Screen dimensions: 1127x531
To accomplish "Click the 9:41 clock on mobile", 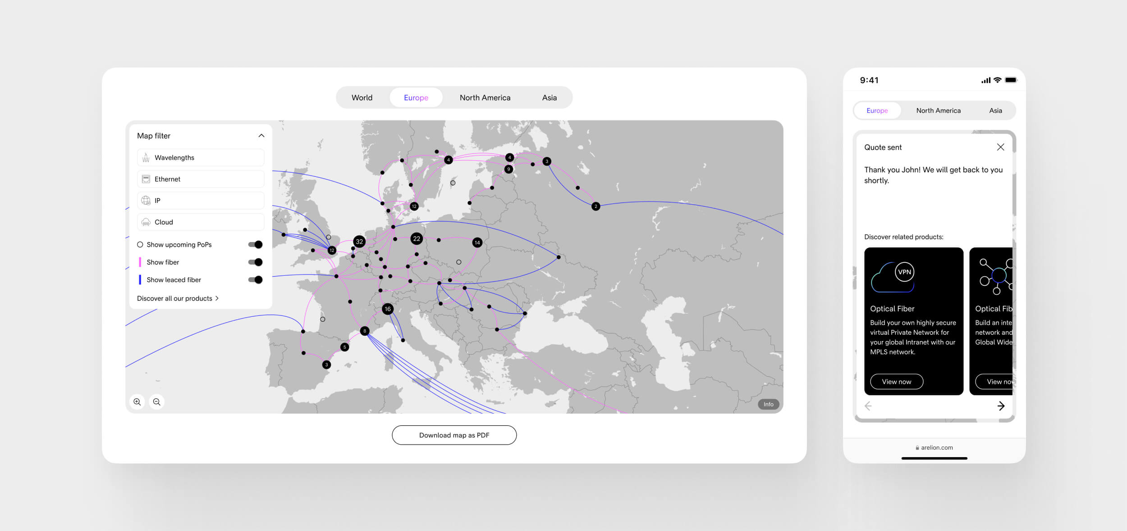I will (869, 80).
